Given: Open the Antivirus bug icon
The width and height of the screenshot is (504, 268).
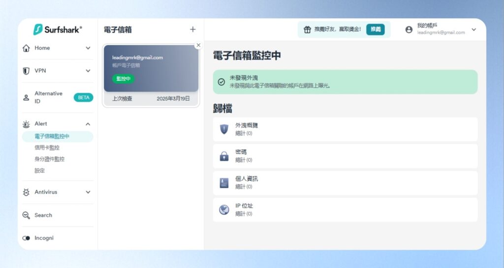Looking at the screenshot, I should (26, 192).
